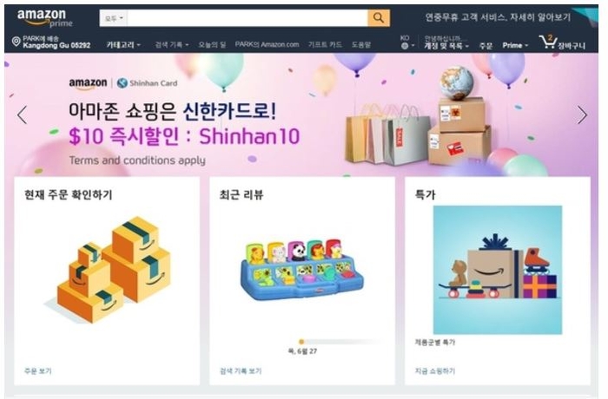Expand the 카테고리 dropdown menu
608x399 pixels.
click(123, 45)
